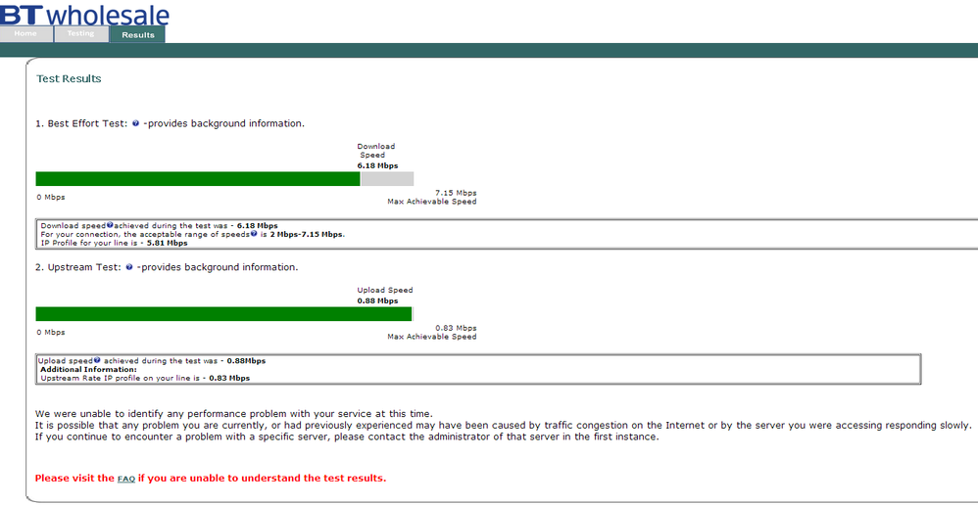
Task: Click help icon after 'Download speed' text
Action: click(x=110, y=225)
